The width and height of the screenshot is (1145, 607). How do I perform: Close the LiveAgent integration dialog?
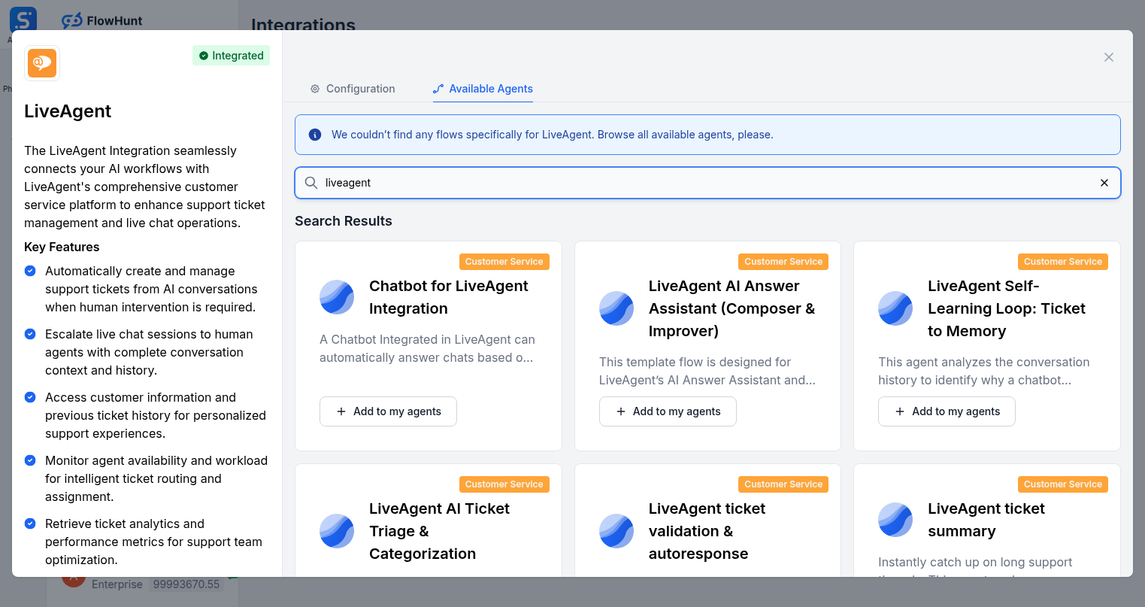(x=1108, y=57)
